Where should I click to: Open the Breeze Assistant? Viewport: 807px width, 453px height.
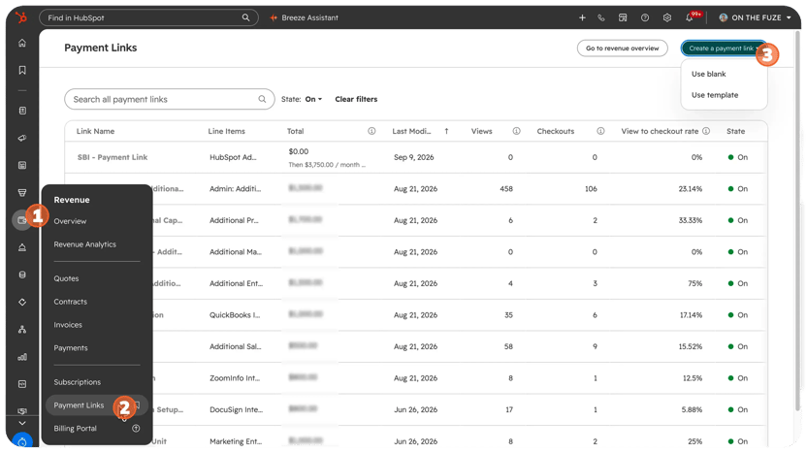[304, 17]
